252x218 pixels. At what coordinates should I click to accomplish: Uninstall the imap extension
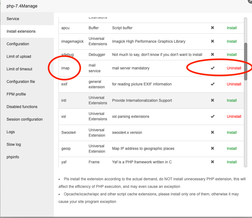(x=234, y=68)
